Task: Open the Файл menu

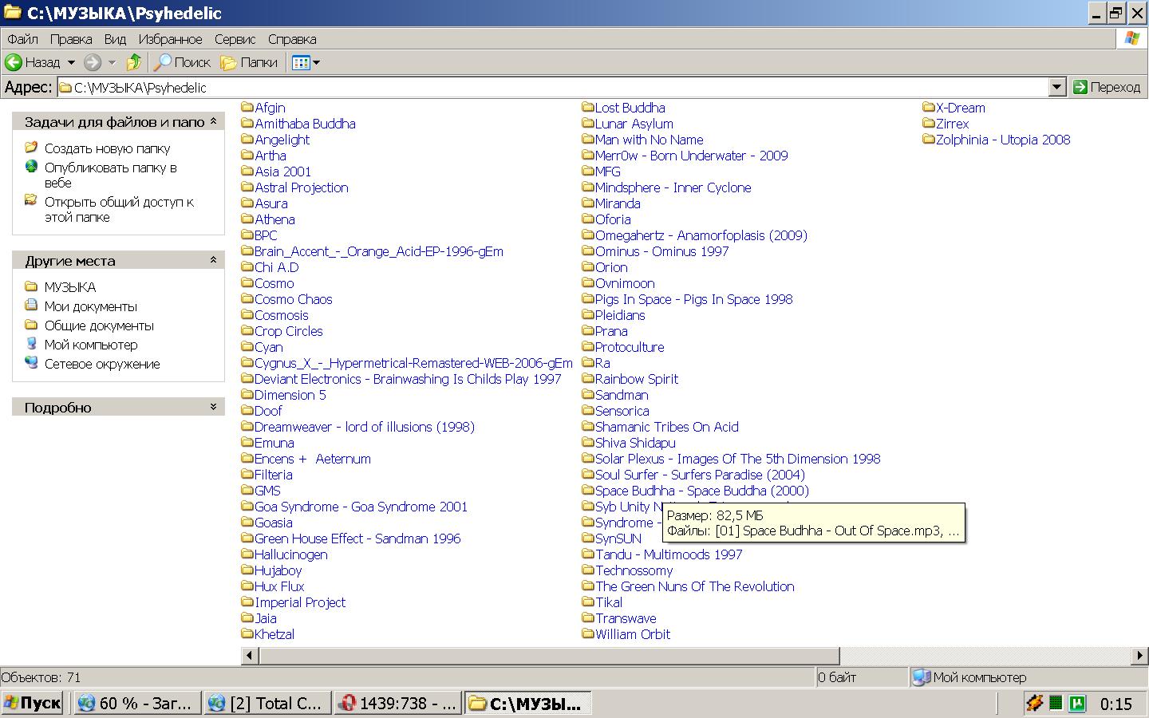Action: [22, 39]
